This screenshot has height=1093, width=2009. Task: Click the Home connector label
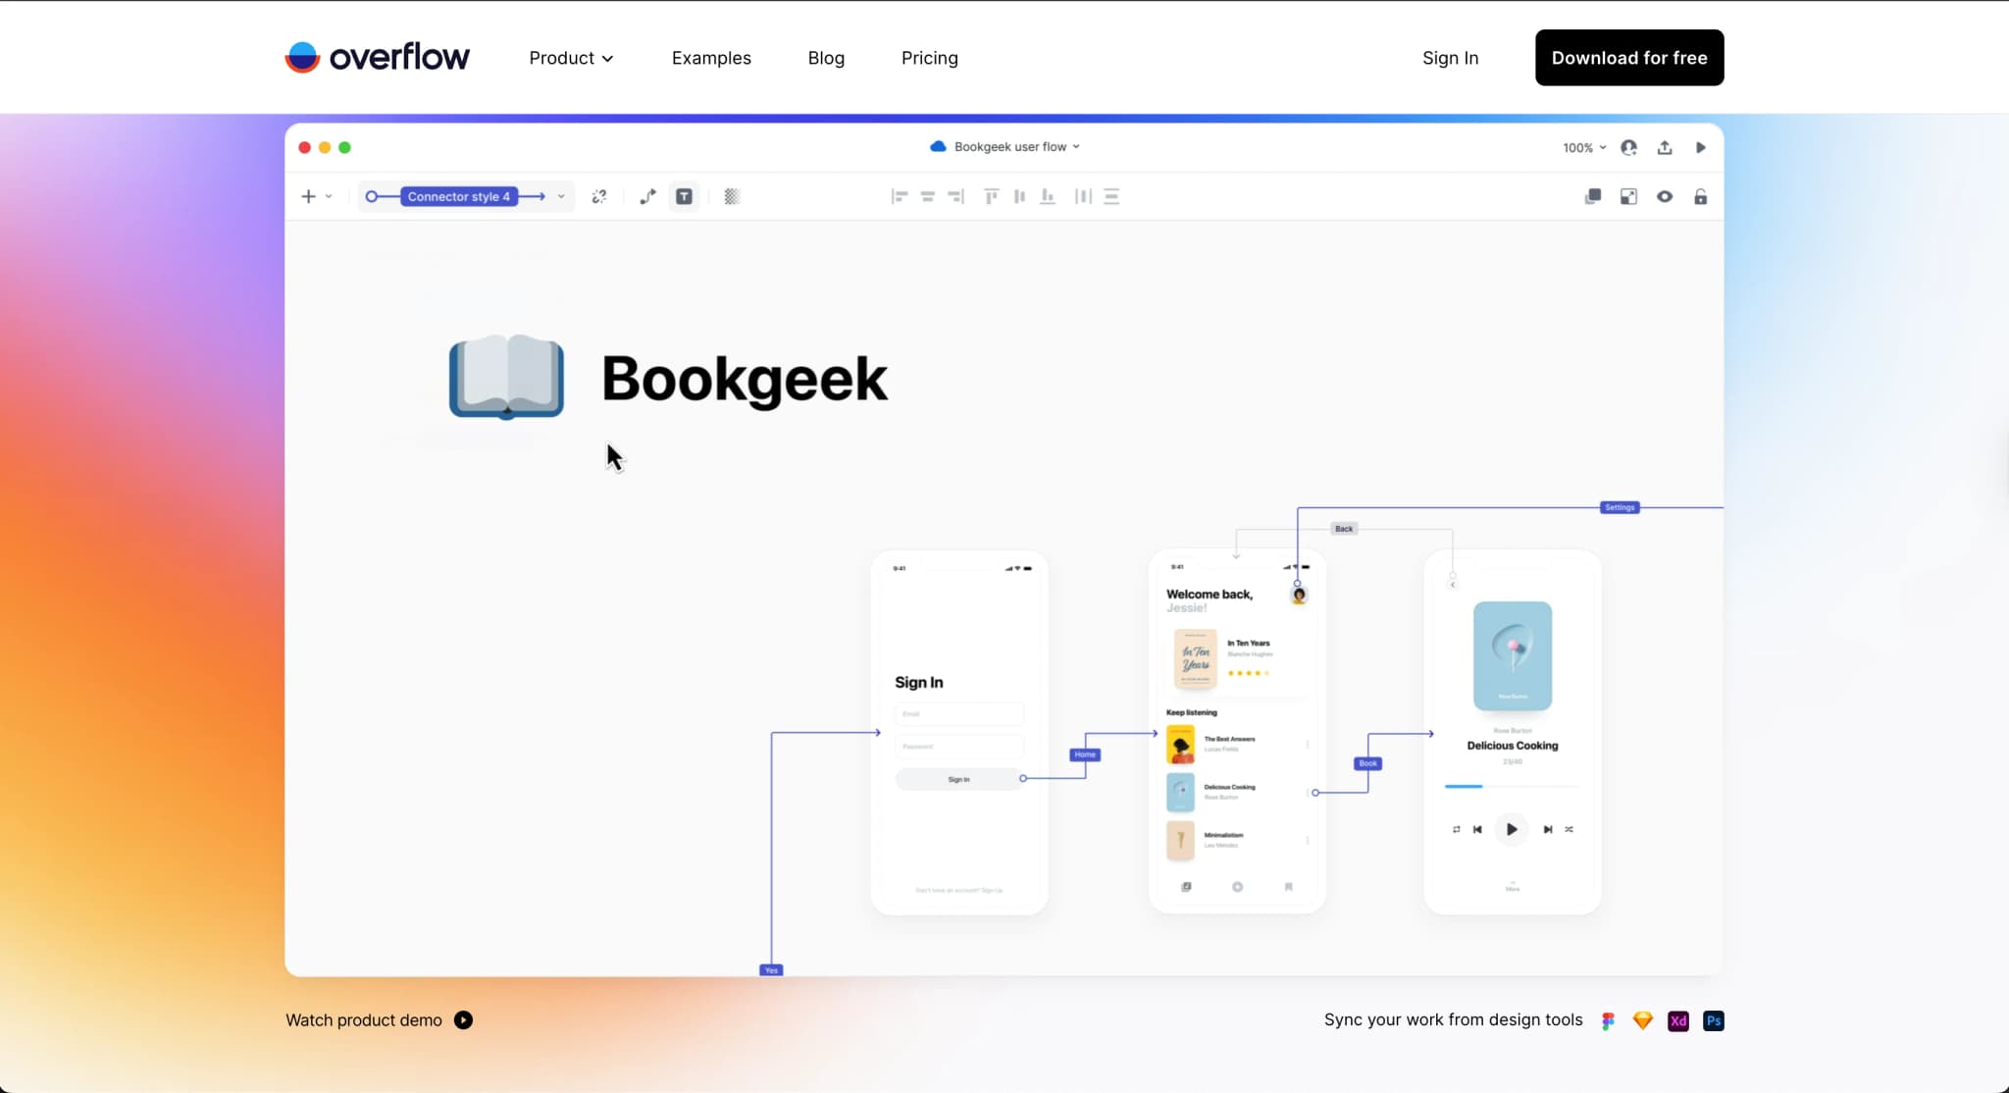pos(1085,755)
